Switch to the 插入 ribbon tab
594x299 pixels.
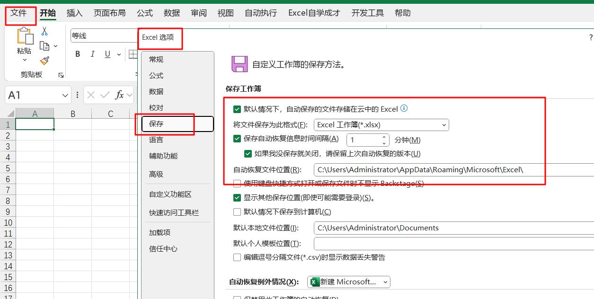[x=74, y=13]
